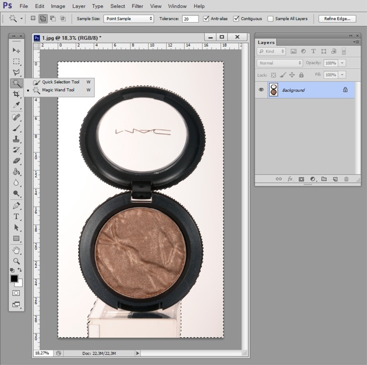Select the Clone Stamp tool
Screen dimensions: 367x365
coord(16,139)
